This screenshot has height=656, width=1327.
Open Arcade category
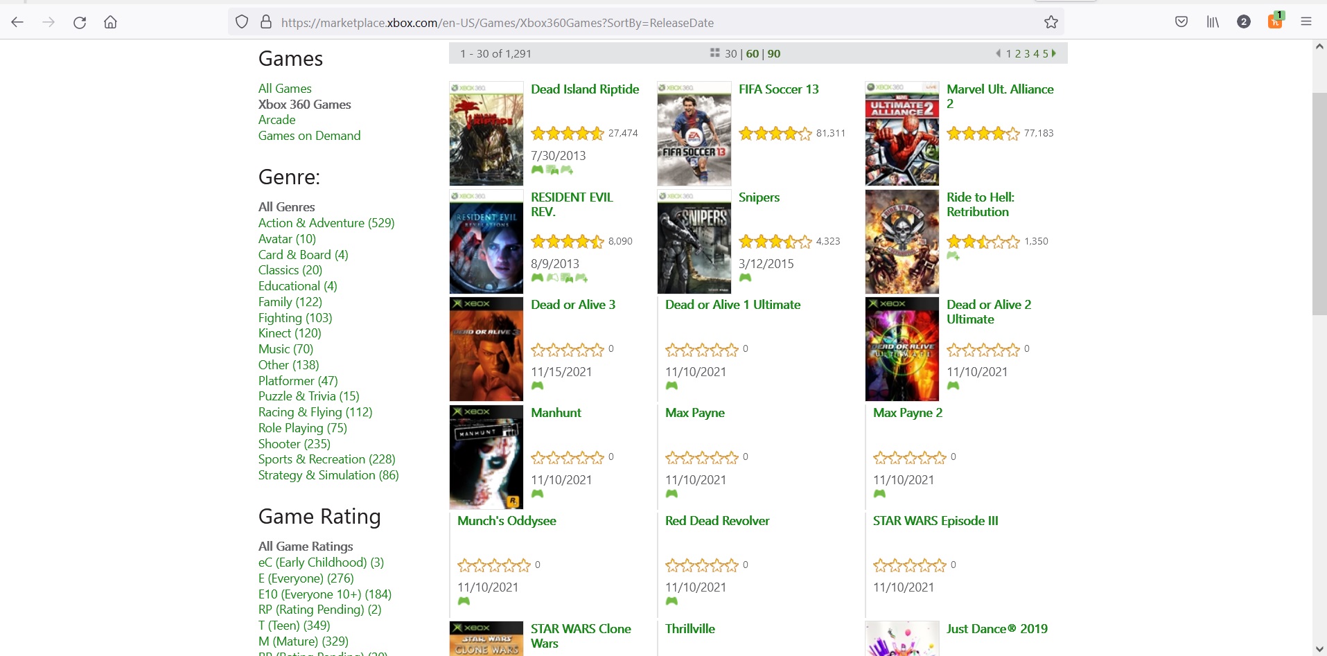click(x=276, y=120)
